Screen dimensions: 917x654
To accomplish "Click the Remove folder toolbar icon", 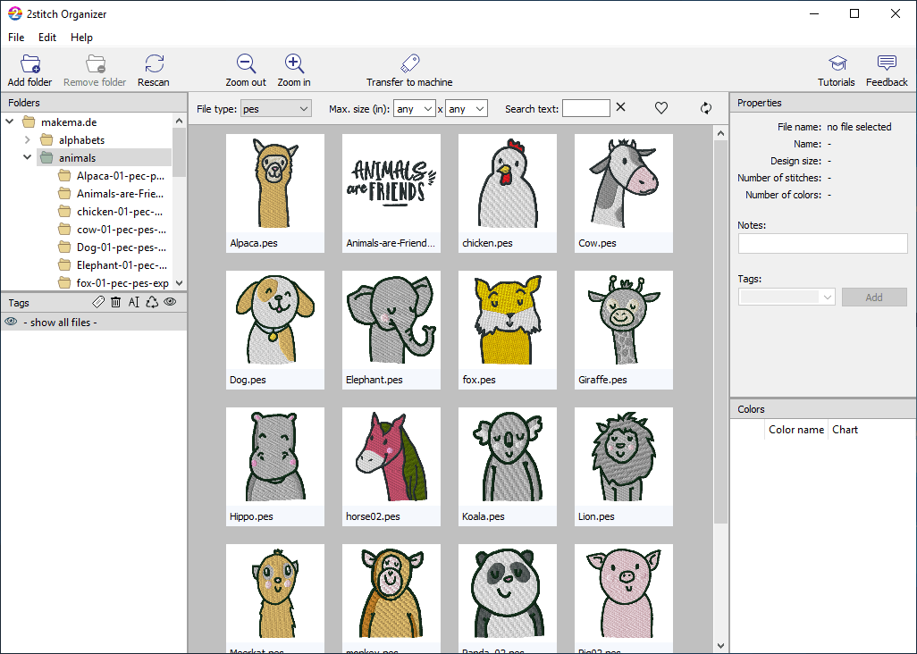I will tap(95, 63).
